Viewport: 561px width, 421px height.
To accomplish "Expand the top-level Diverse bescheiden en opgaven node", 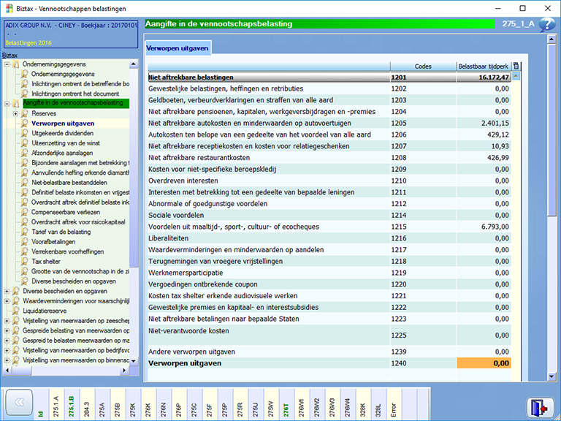I will (x=7, y=291).
